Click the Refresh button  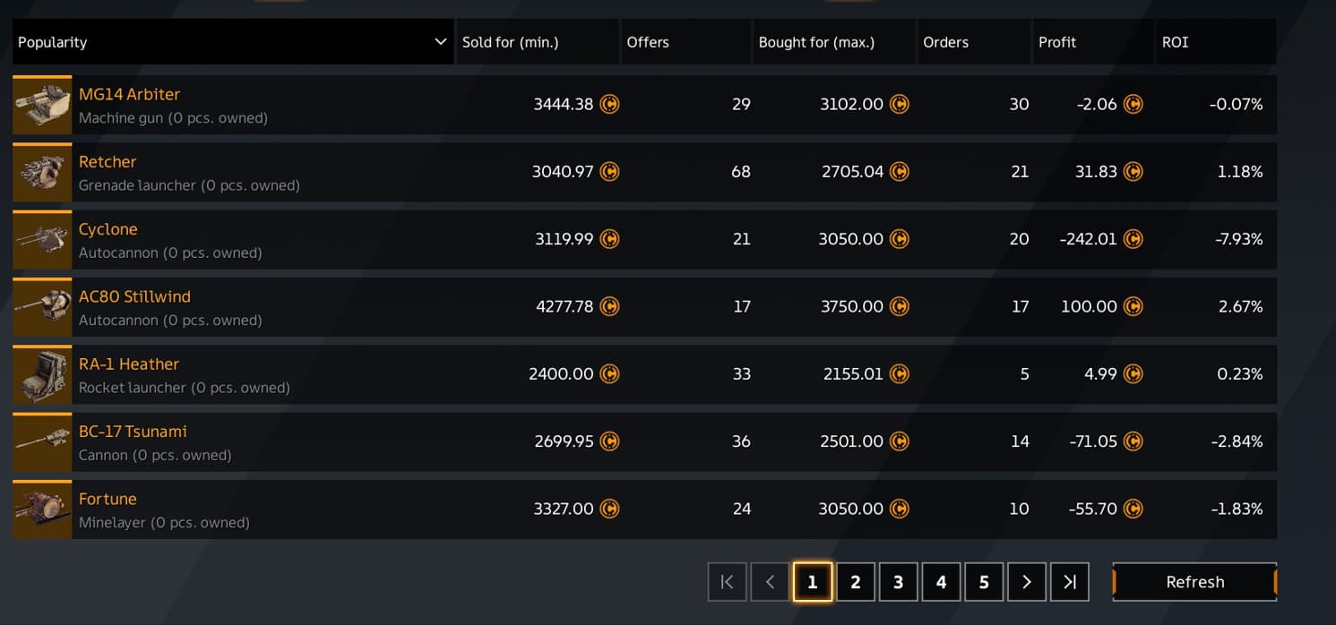click(1194, 582)
